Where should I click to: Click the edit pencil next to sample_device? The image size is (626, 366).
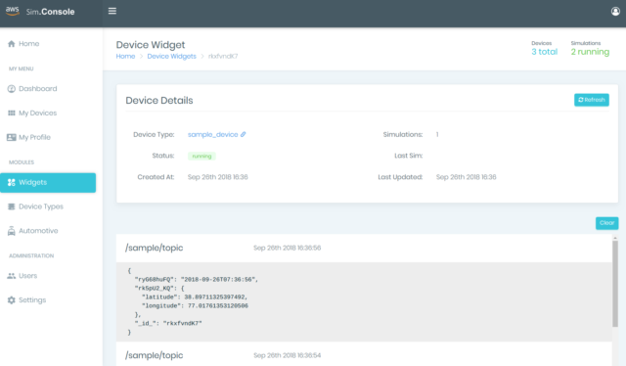pyautogui.click(x=244, y=134)
